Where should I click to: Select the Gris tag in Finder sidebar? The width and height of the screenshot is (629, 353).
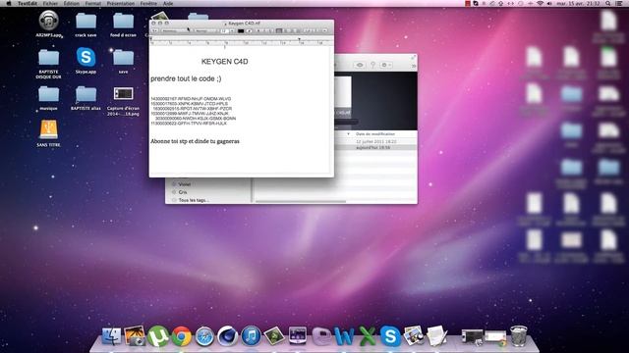tap(183, 192)
